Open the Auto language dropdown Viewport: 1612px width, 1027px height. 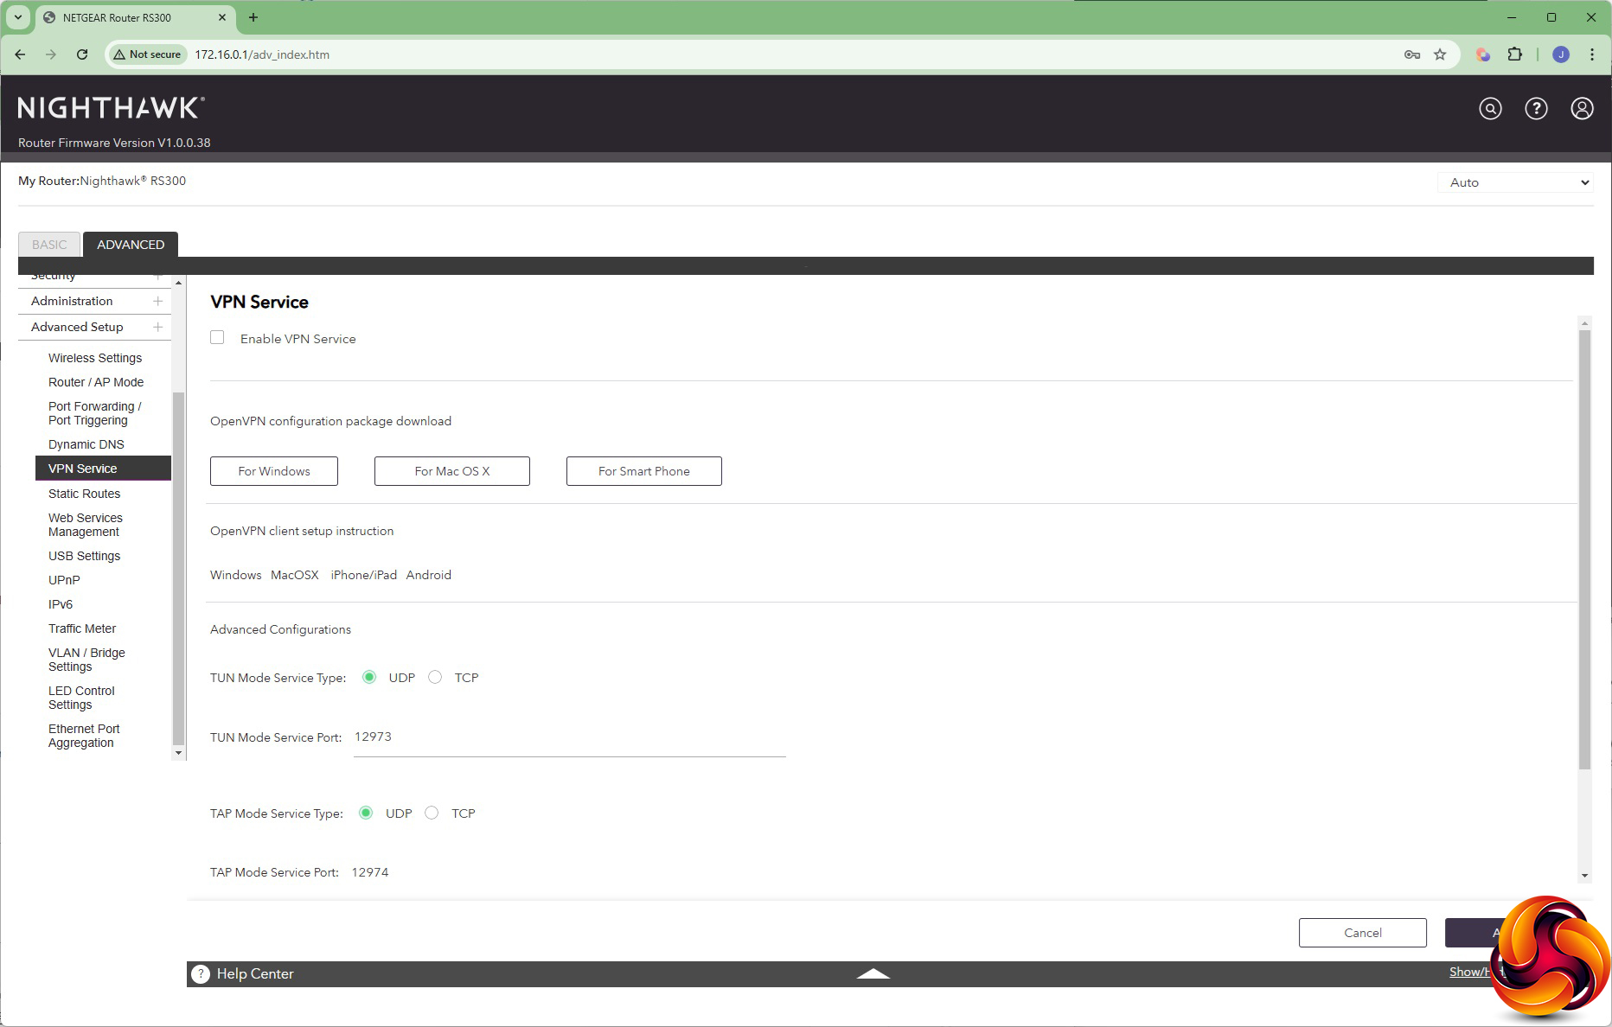point(1515,182)
